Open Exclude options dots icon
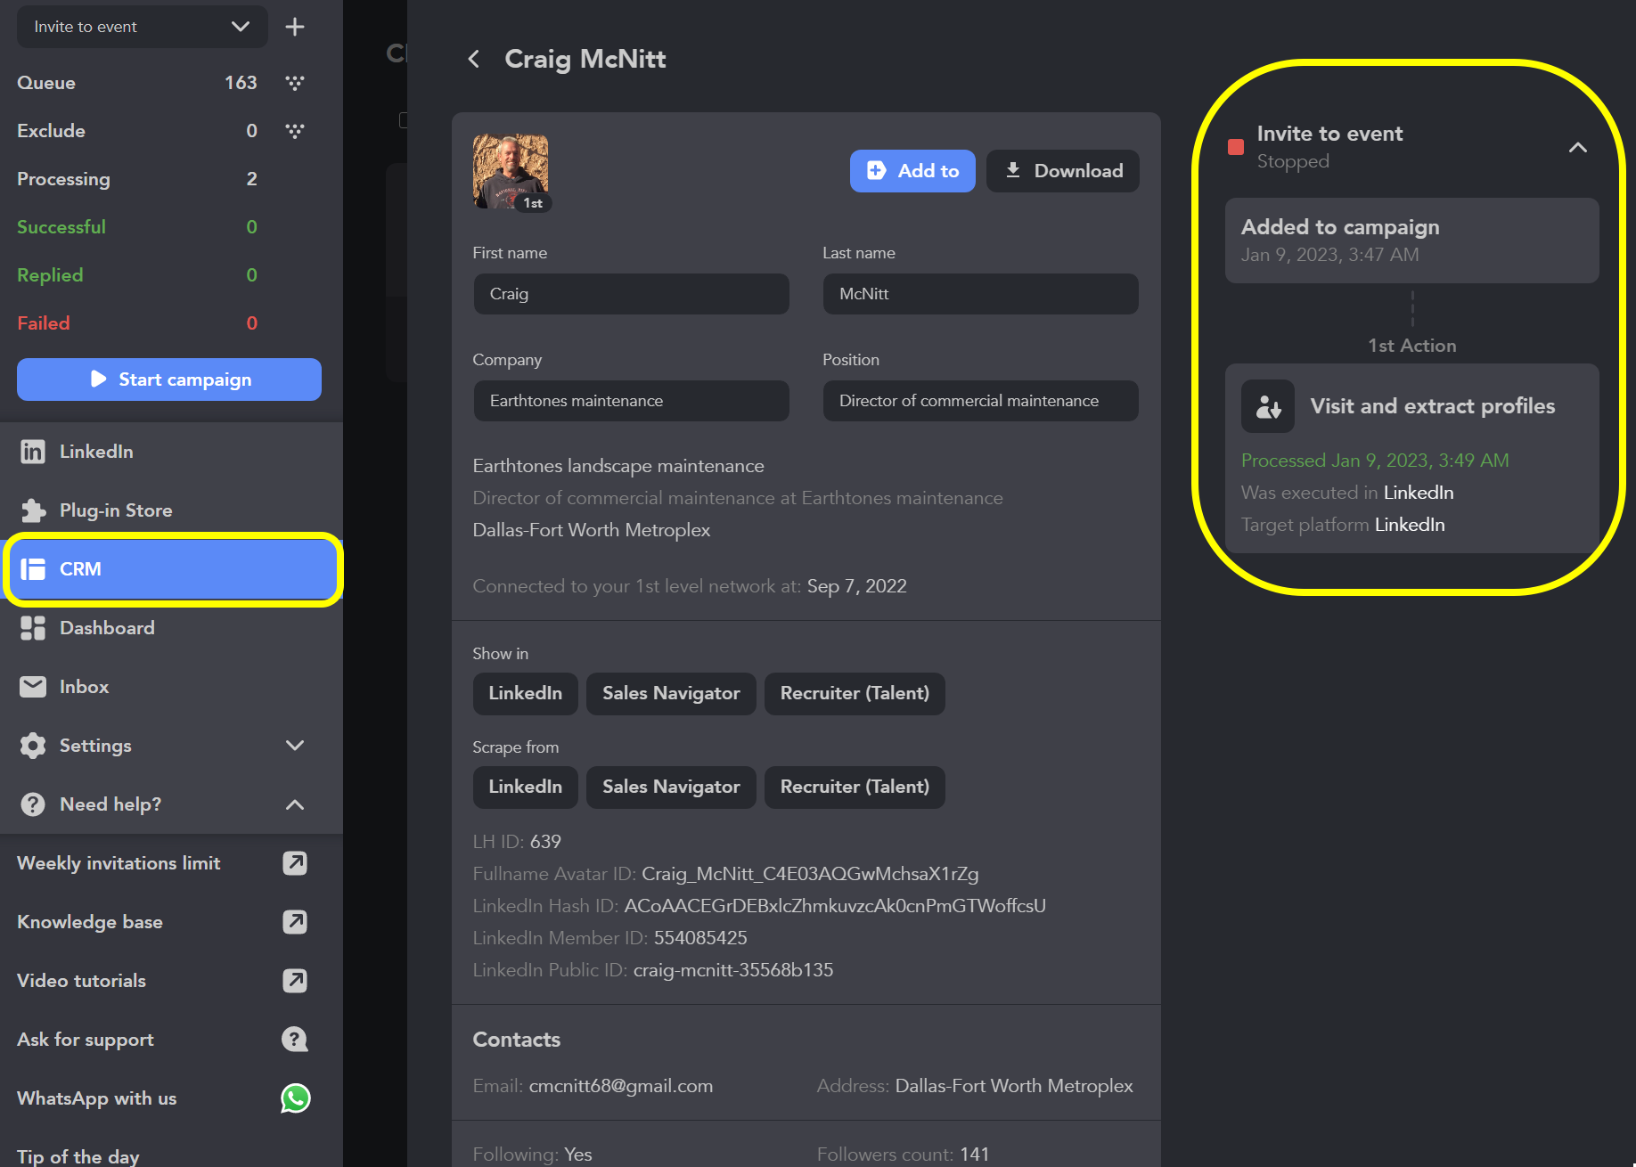This screenshot has width=1636, height=1167. (295, 131)
